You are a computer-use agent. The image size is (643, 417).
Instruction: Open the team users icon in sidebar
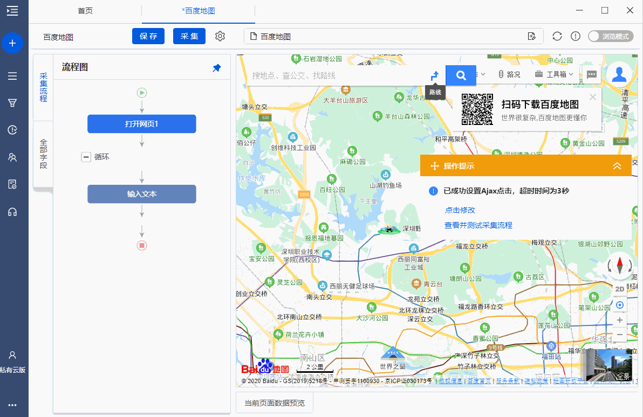12,157
